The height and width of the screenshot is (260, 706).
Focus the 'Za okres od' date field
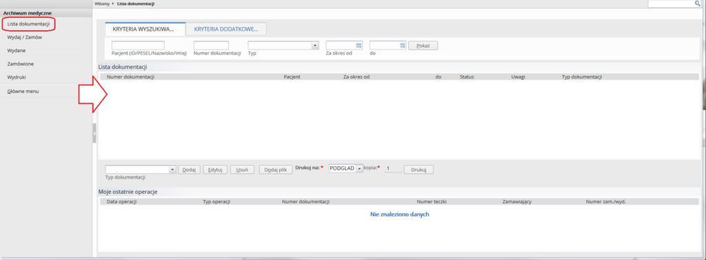[x=341, y=46]
